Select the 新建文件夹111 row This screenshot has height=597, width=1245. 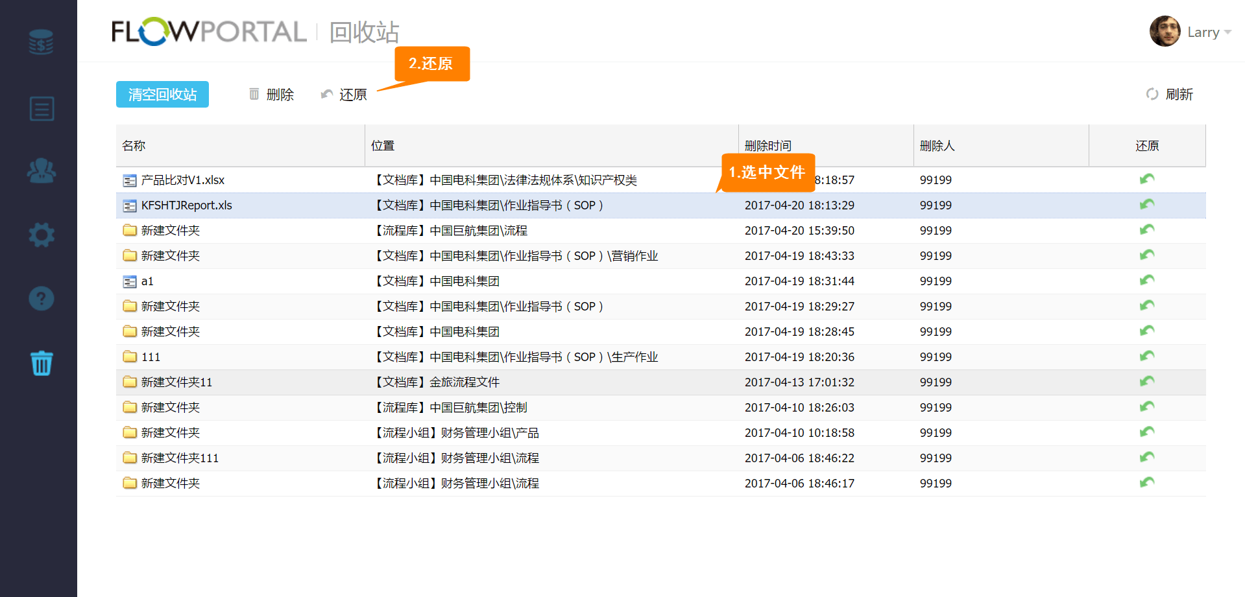(180, 458)
